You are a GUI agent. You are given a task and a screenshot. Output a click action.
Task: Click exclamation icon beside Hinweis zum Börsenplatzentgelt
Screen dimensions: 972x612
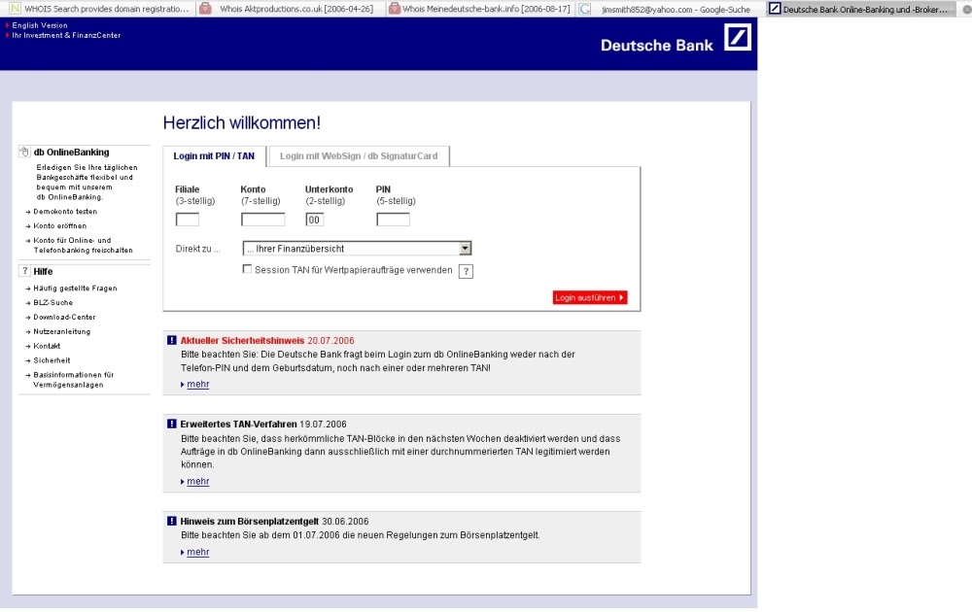pos(172,521)
